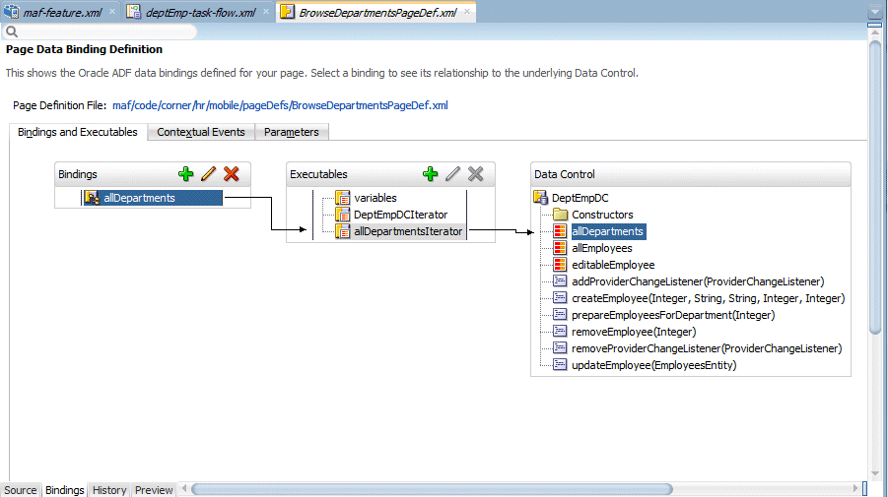Click the removeEmployee method icon
Screen dimensions: 888x497
[560, 332]
